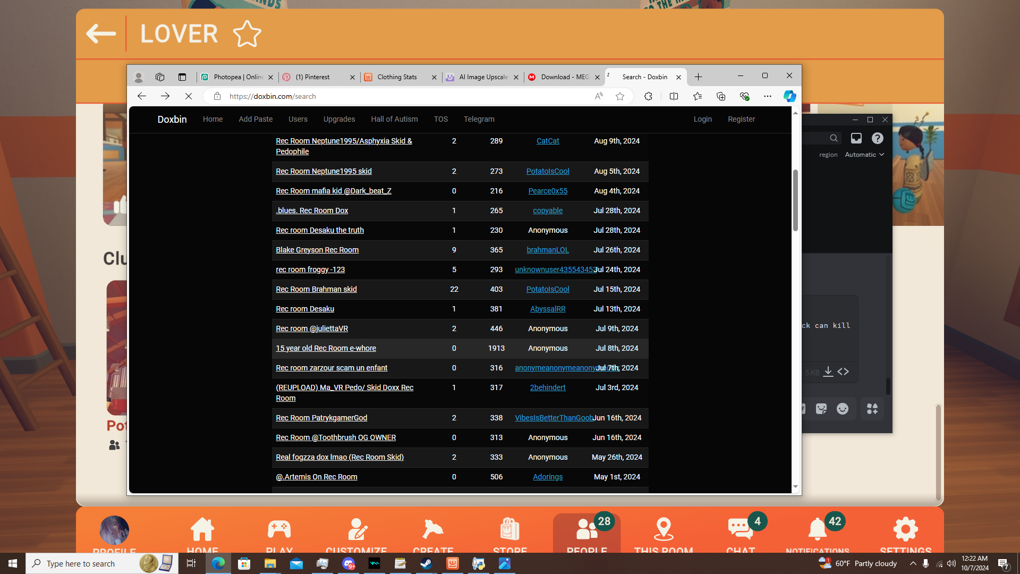Open the Upgrades menu item on Doxbin

339,119
